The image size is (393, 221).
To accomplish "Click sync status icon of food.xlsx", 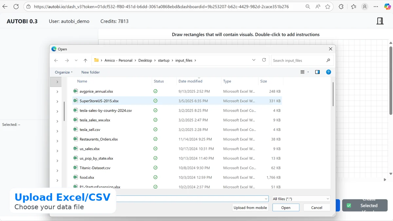I will point(156,177).
